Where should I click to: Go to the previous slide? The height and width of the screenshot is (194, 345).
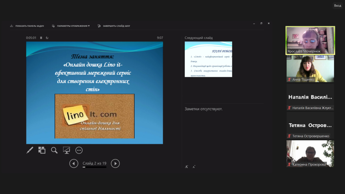[x=74, y=163]
